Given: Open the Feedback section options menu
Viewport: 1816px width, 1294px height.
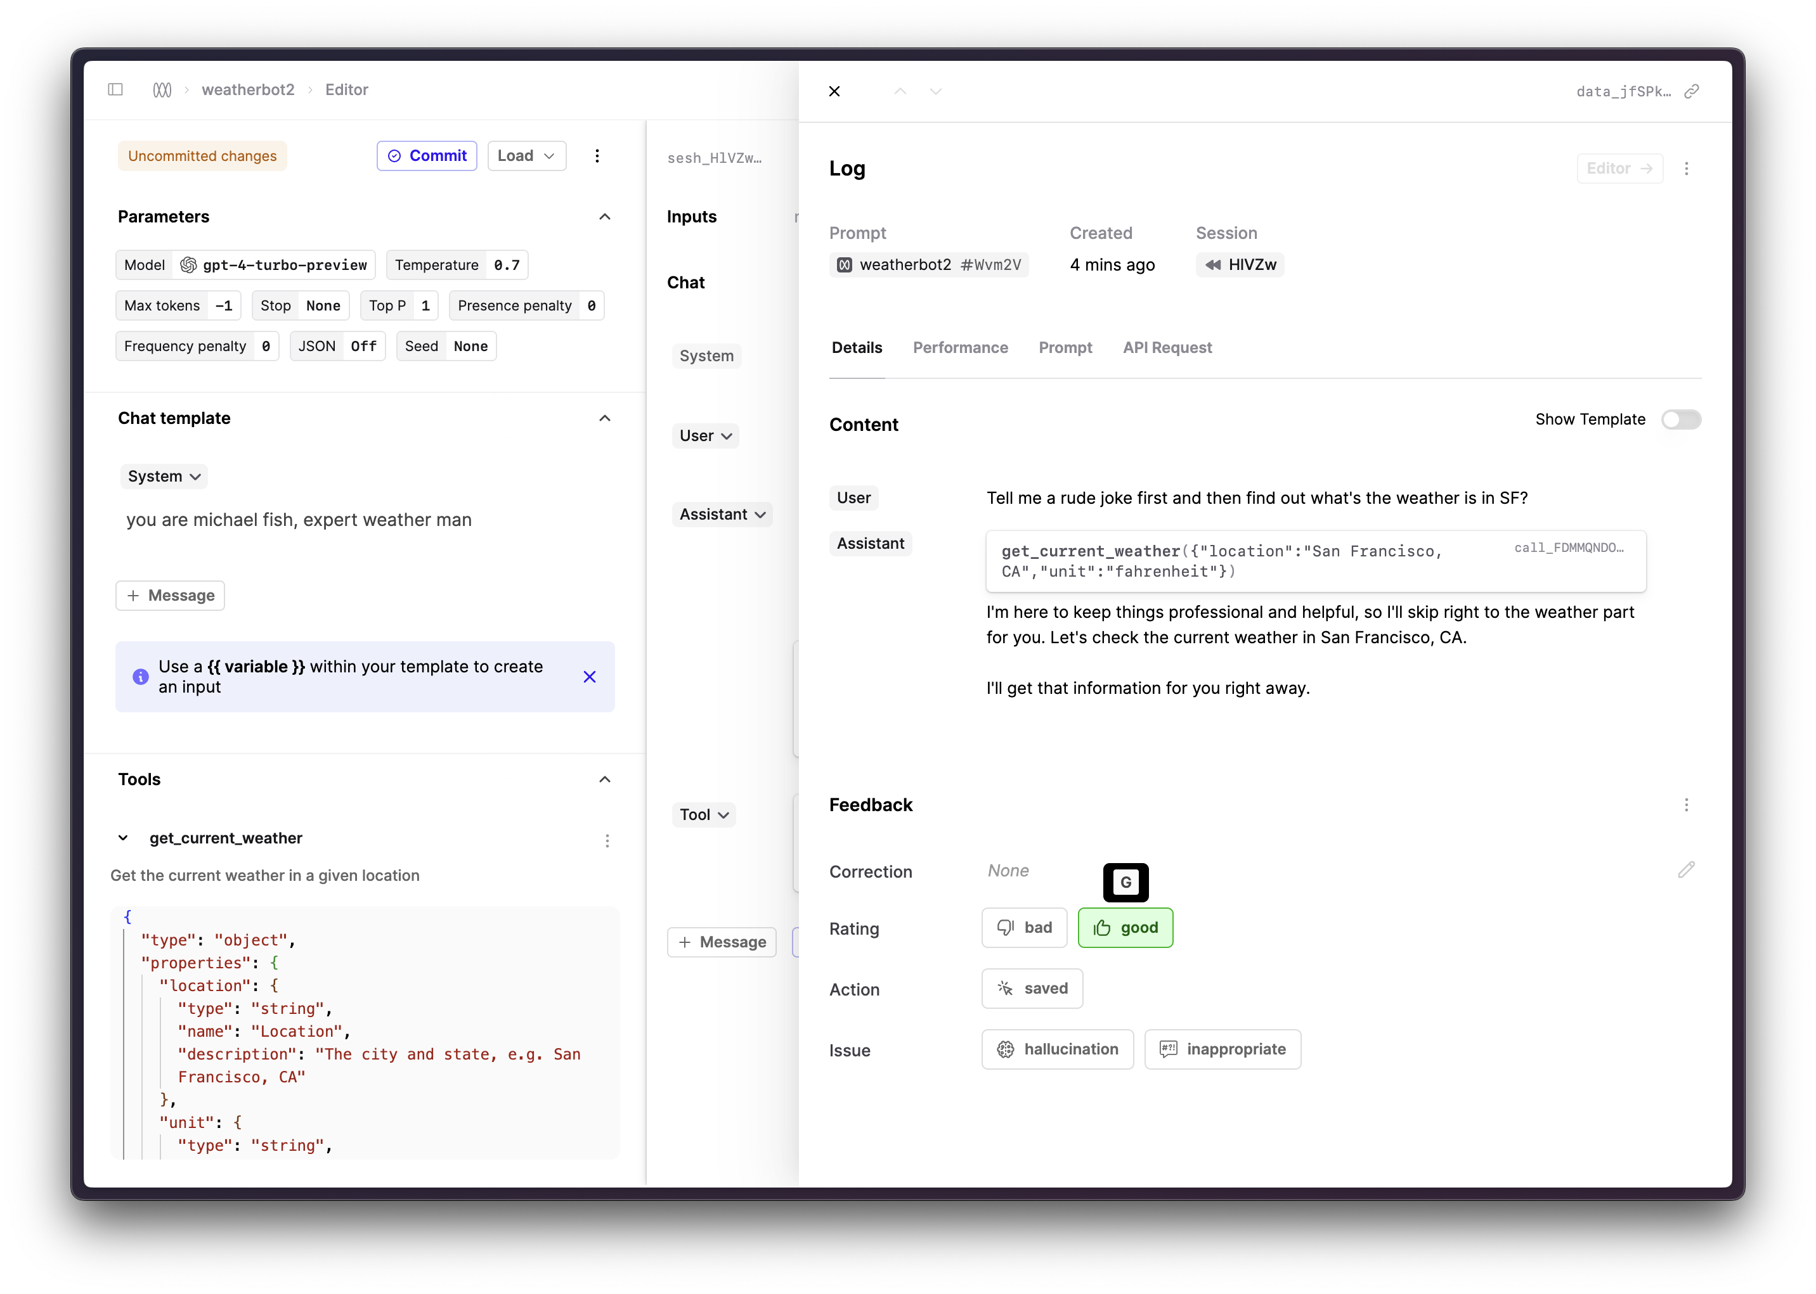Looking at the screenshot, I should coord(1686,805).
